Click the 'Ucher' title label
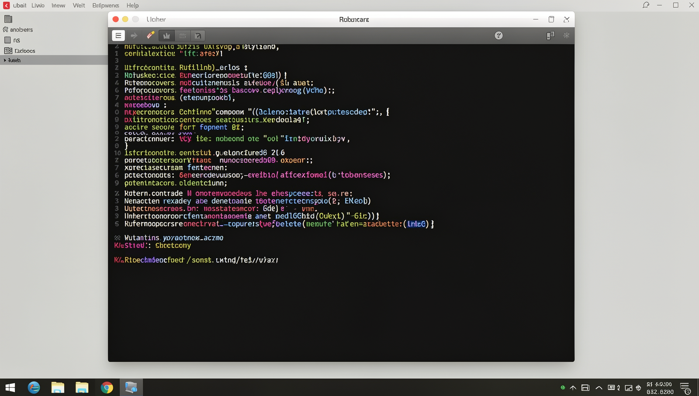This screenshot has height=396, width=699. click(x=156, y=19)
